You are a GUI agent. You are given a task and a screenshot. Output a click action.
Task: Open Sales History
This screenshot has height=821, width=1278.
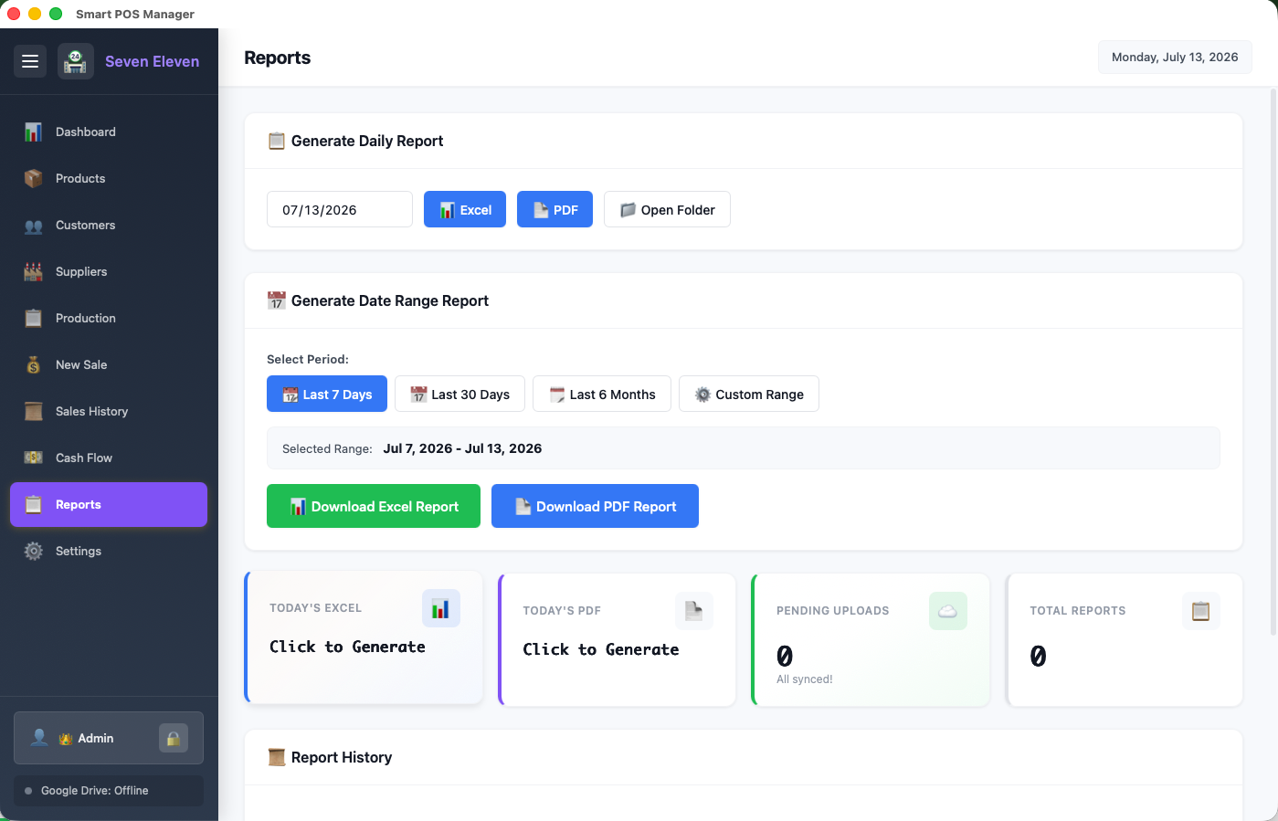click(109, 411)
